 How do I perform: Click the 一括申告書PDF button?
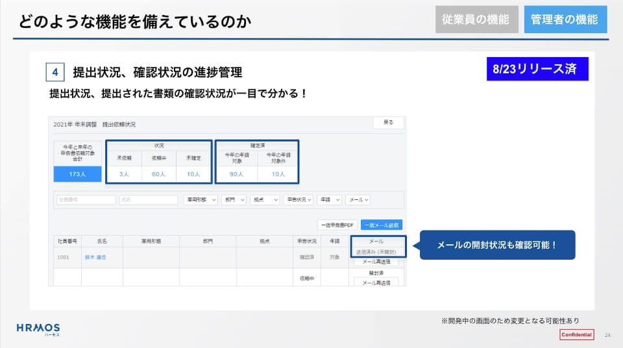click(337, 225)
